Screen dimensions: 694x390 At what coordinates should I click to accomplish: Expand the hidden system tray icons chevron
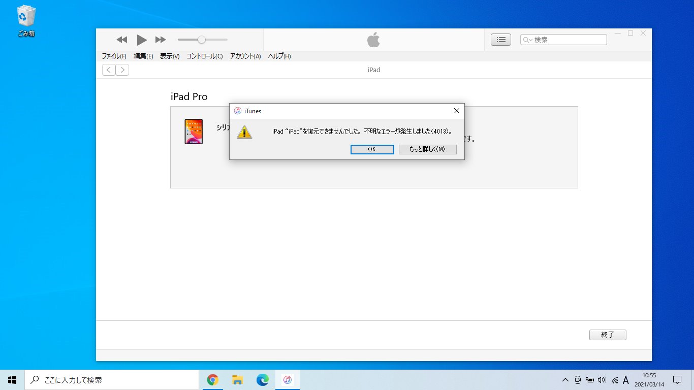pos(565,380)
